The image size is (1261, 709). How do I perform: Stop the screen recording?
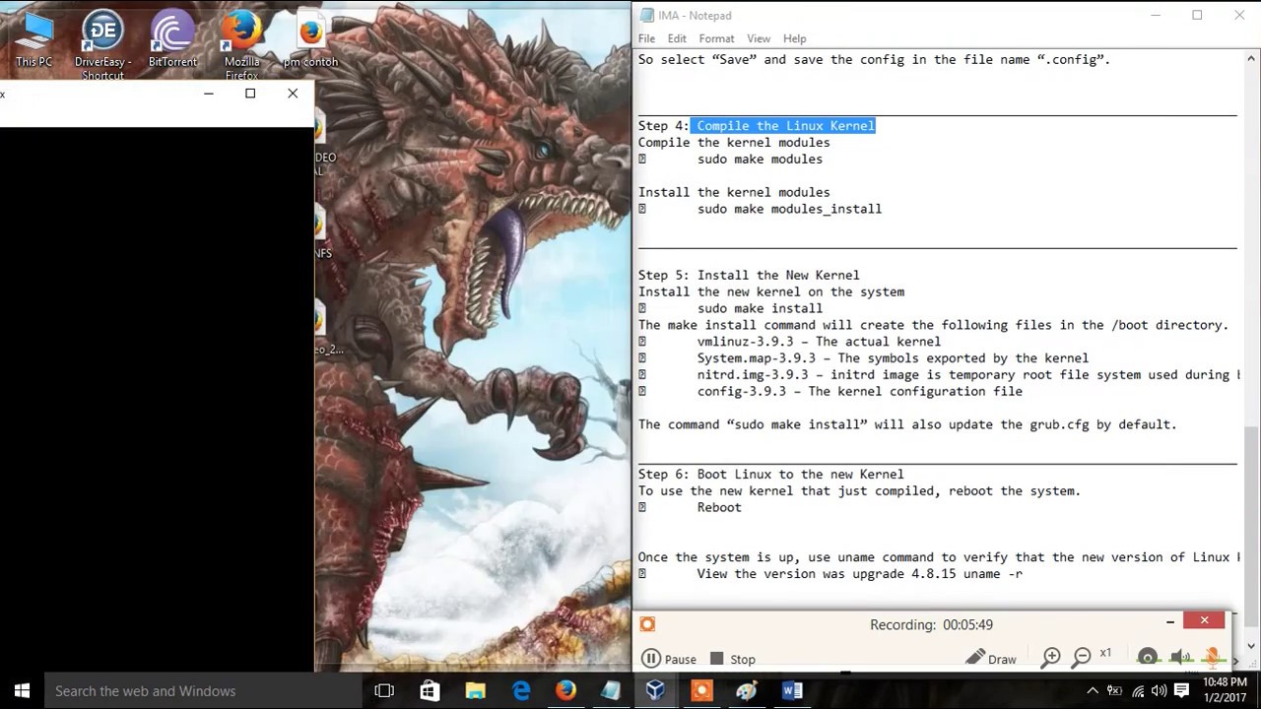coord(732,659)
